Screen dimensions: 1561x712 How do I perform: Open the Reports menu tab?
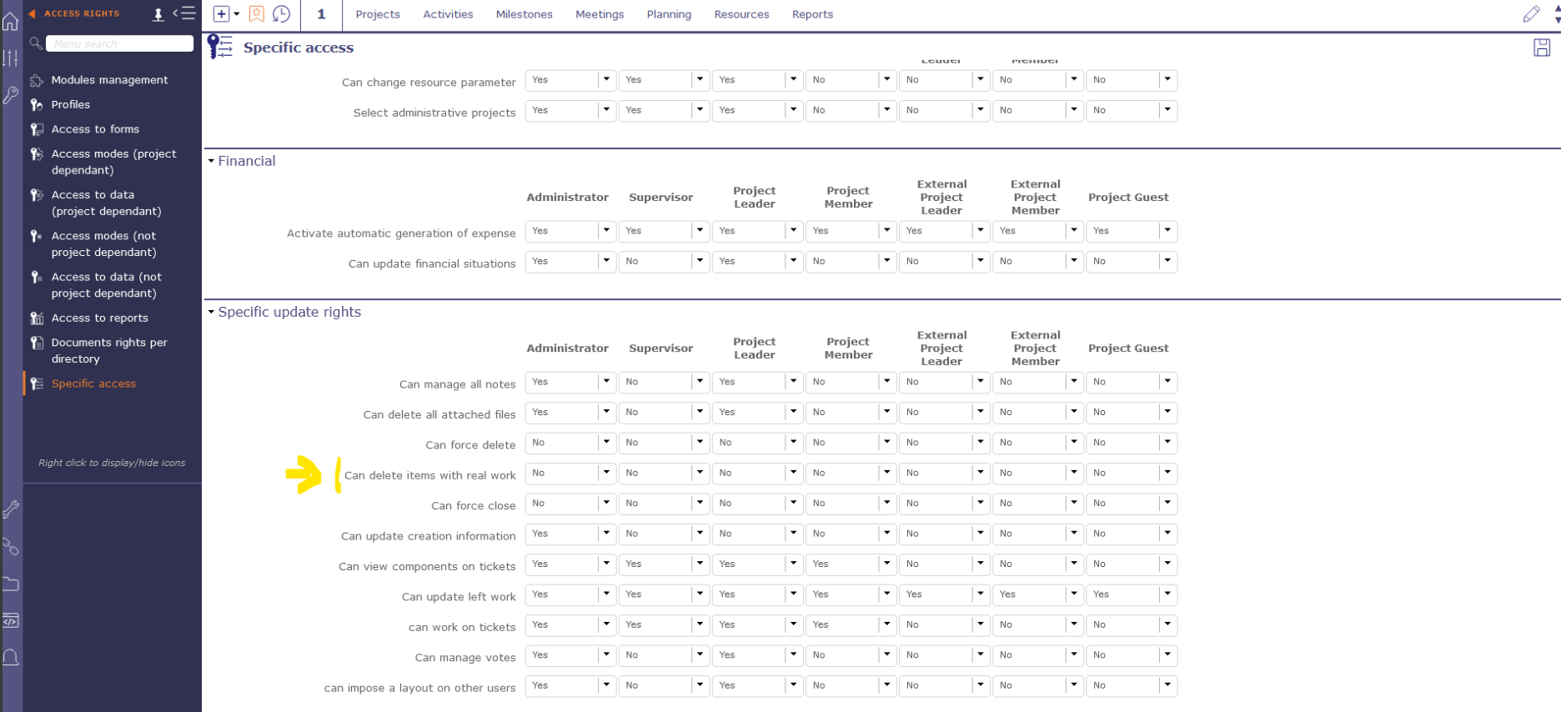[812, 14]
